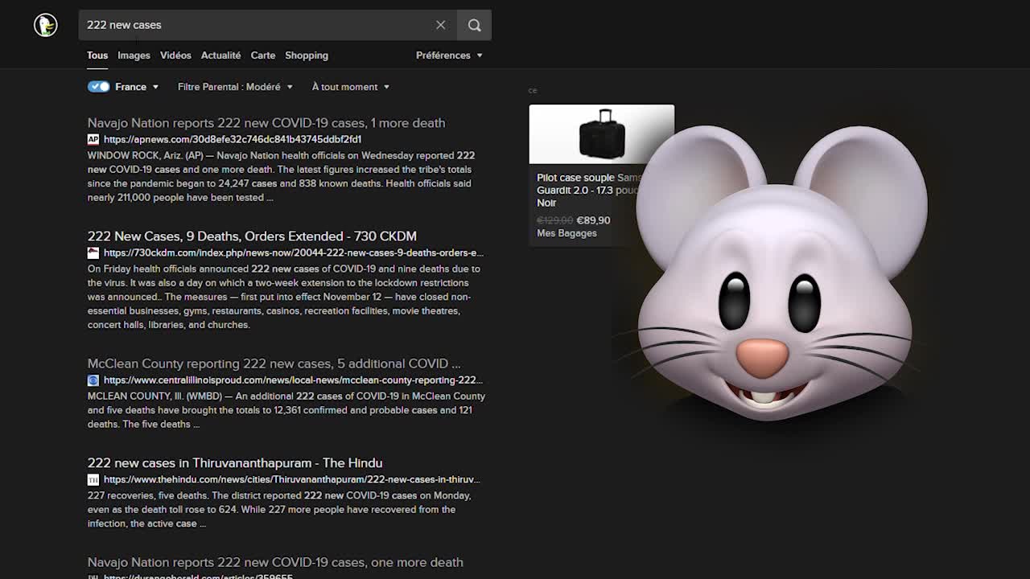The image size is (1030, 579).
Task: Click the MCLEAN COUNTY, Ill. (WMBD) snippet
Action: [x=286, y=410]
